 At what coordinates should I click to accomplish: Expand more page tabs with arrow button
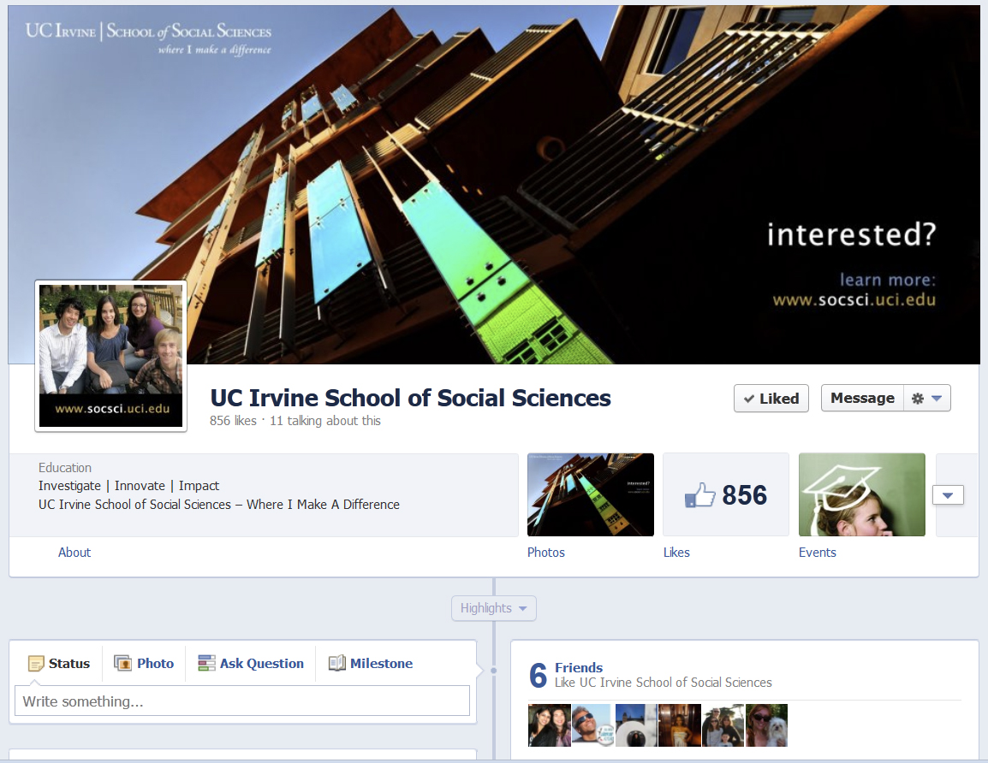tap(948, 494)
